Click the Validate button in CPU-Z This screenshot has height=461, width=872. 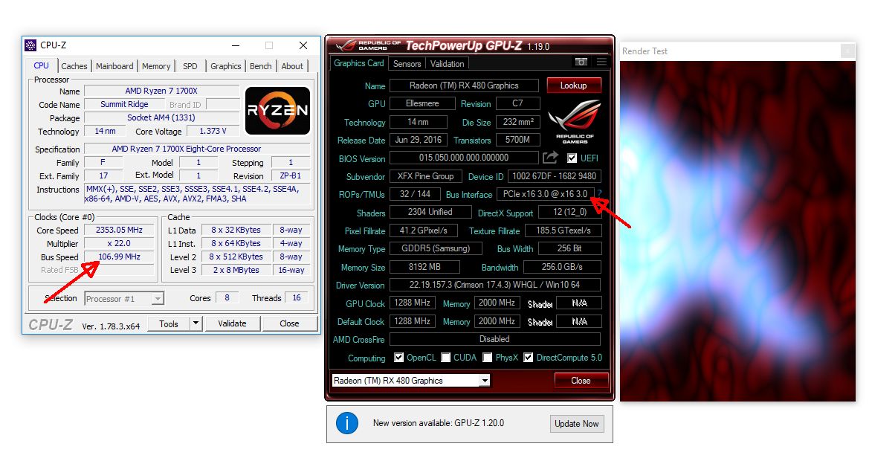[x=232, y=323]
